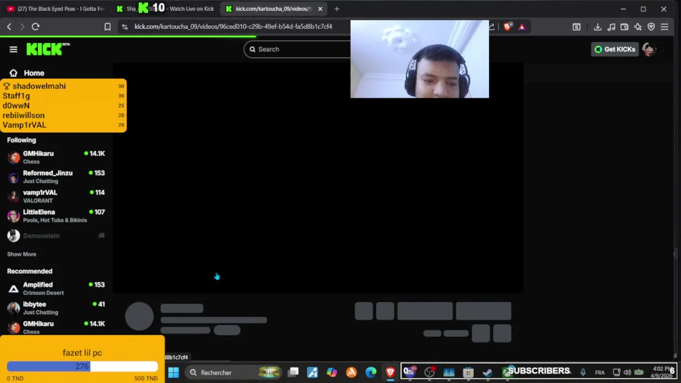This screenshot has height=383, width=681.
Task: Click Reformed_Jinzu avatar thumbnail
Action: pos(13,177)
